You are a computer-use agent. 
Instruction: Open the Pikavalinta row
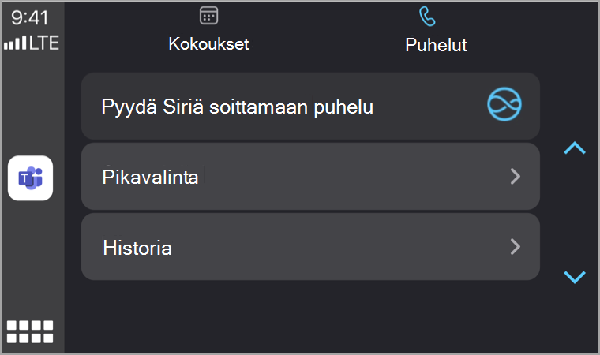click(x=310, y=177)
